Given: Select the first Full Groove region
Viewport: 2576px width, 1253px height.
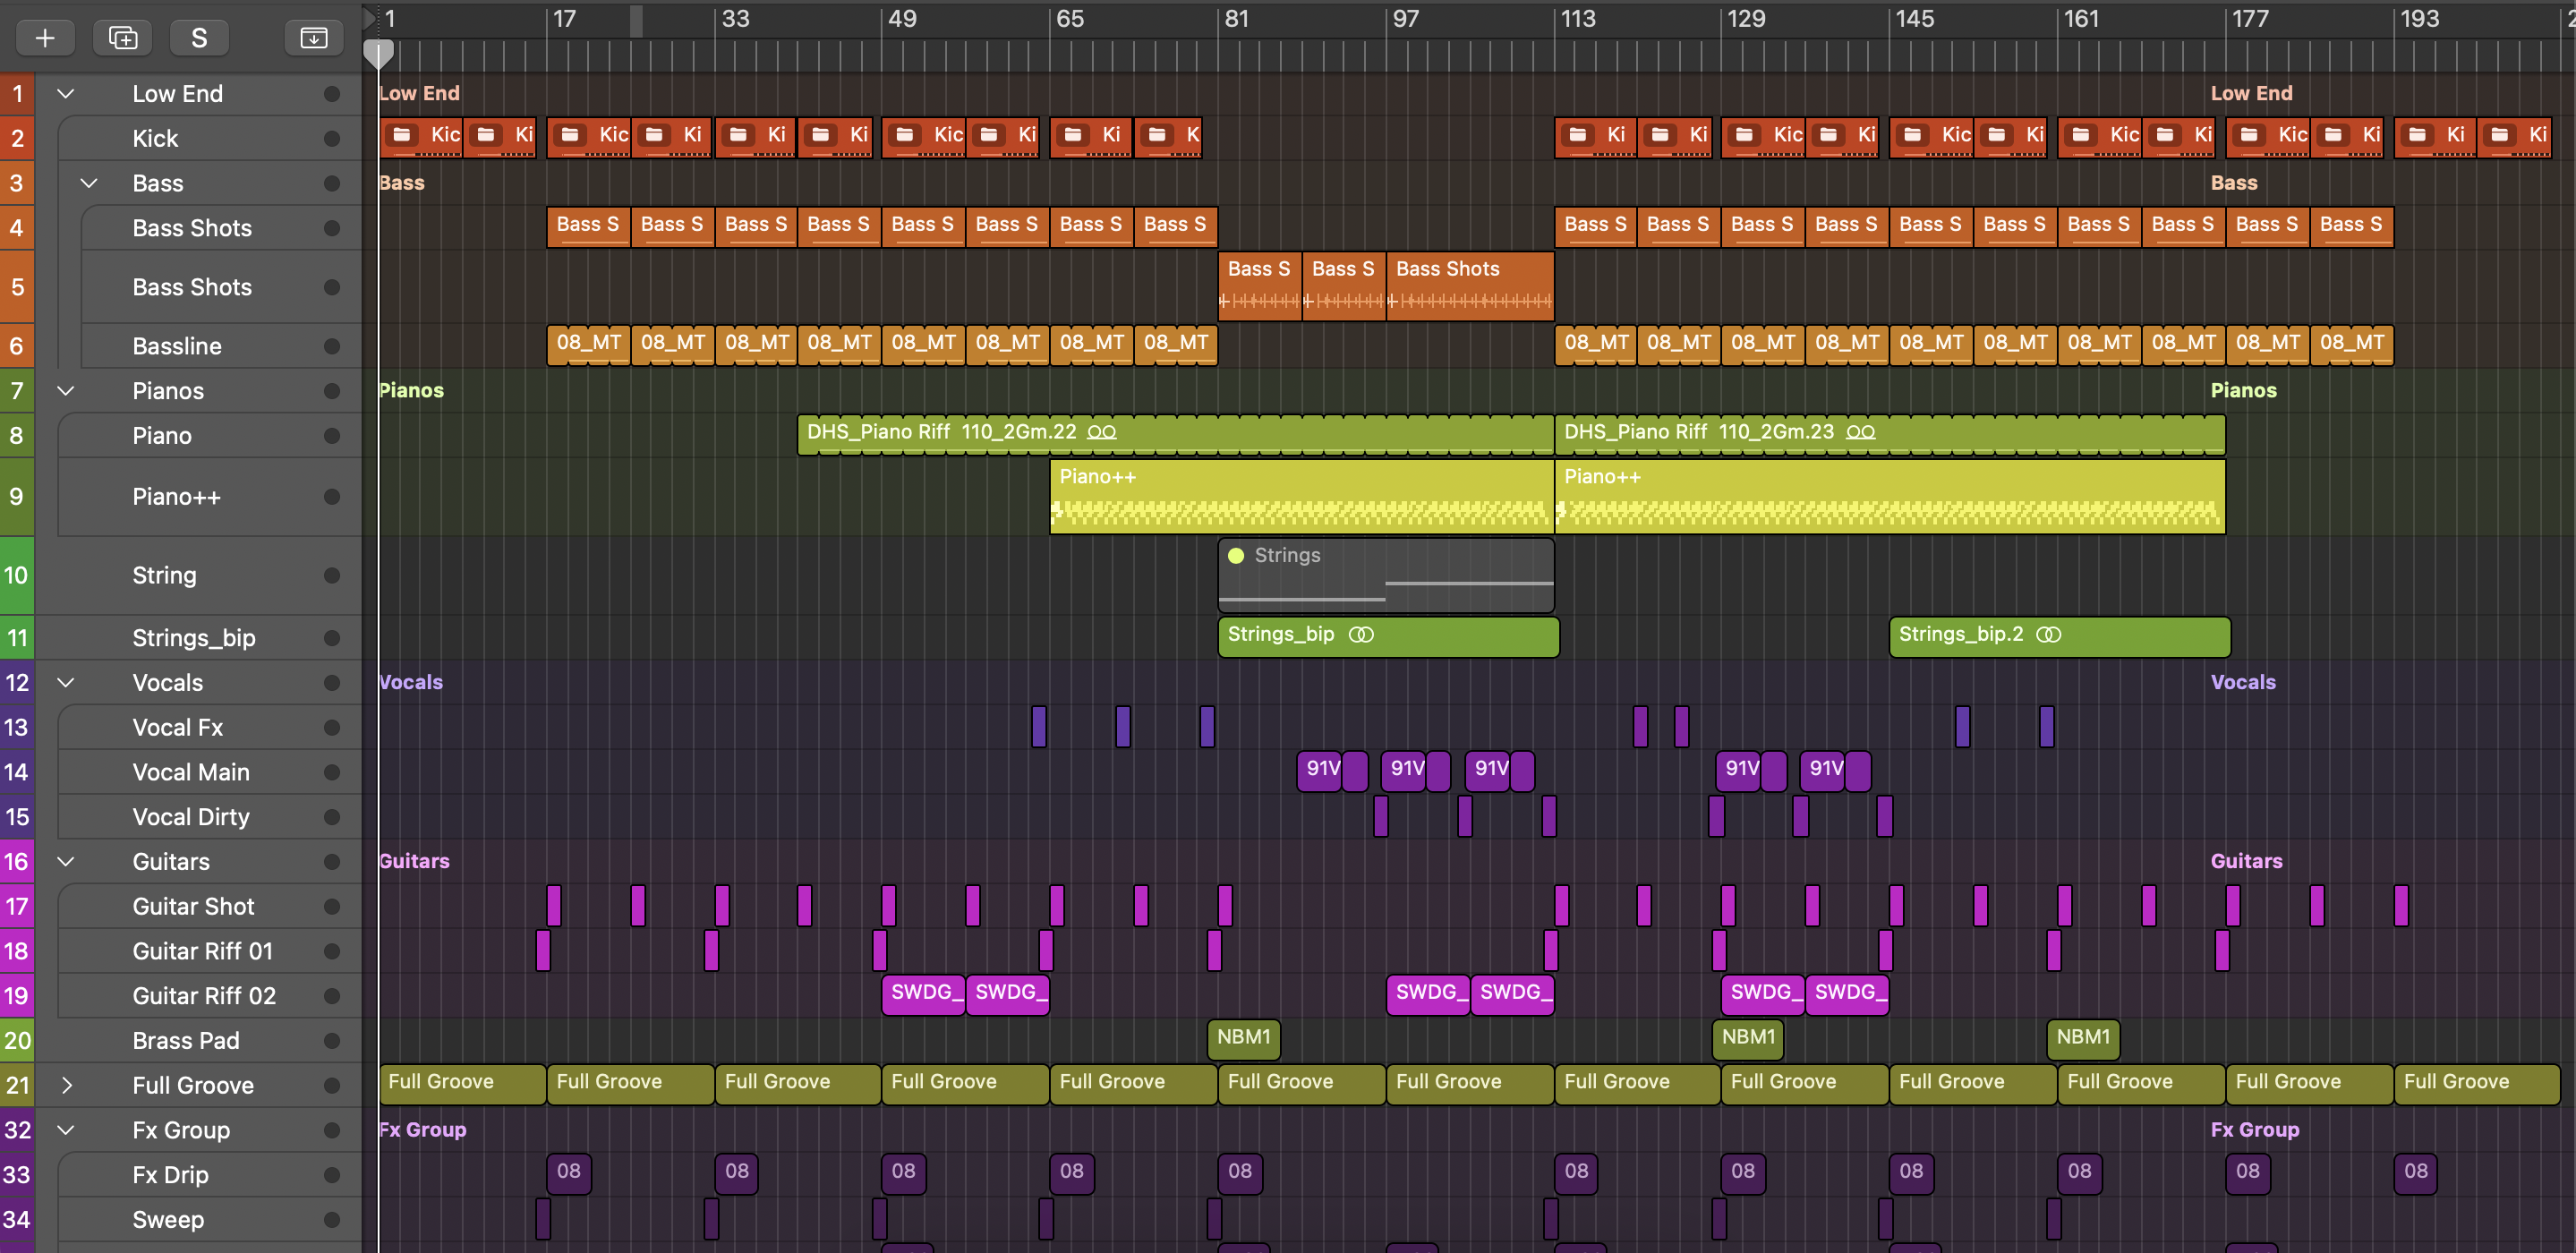Looking at the screenshot, I should click(x=462, y=1084).
